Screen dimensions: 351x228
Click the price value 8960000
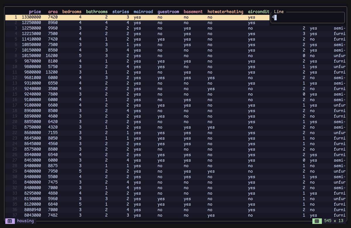[x=32, y=111]
